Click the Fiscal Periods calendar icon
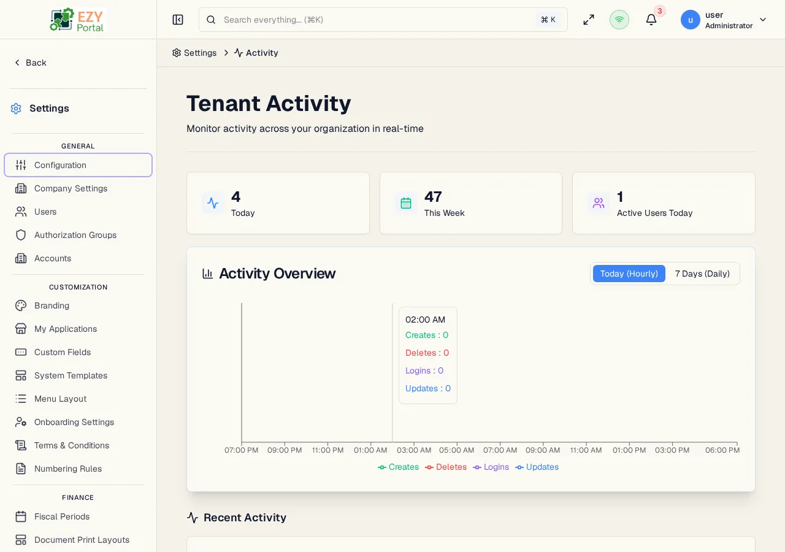The height and width of the screenshot is (552, 785). pyautogui.click(x=21, y=516)
